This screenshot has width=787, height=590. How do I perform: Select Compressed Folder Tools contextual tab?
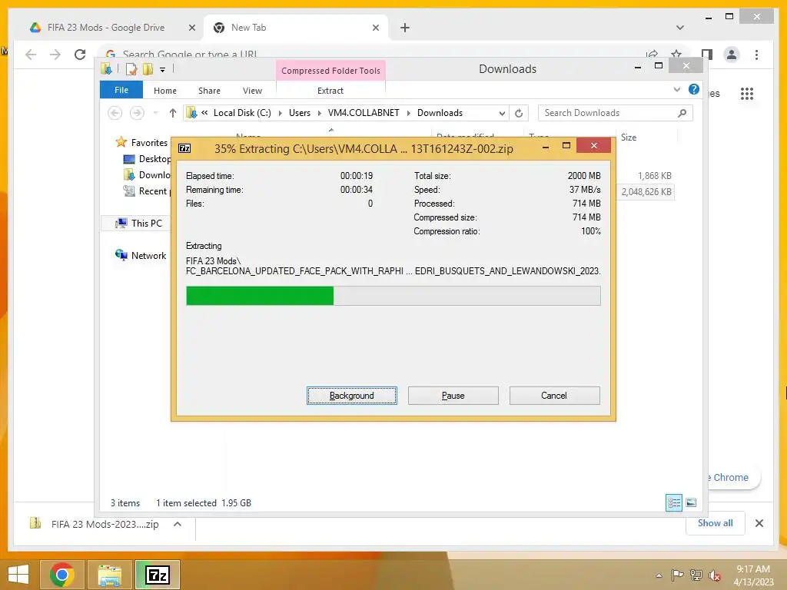coord(330,71)
